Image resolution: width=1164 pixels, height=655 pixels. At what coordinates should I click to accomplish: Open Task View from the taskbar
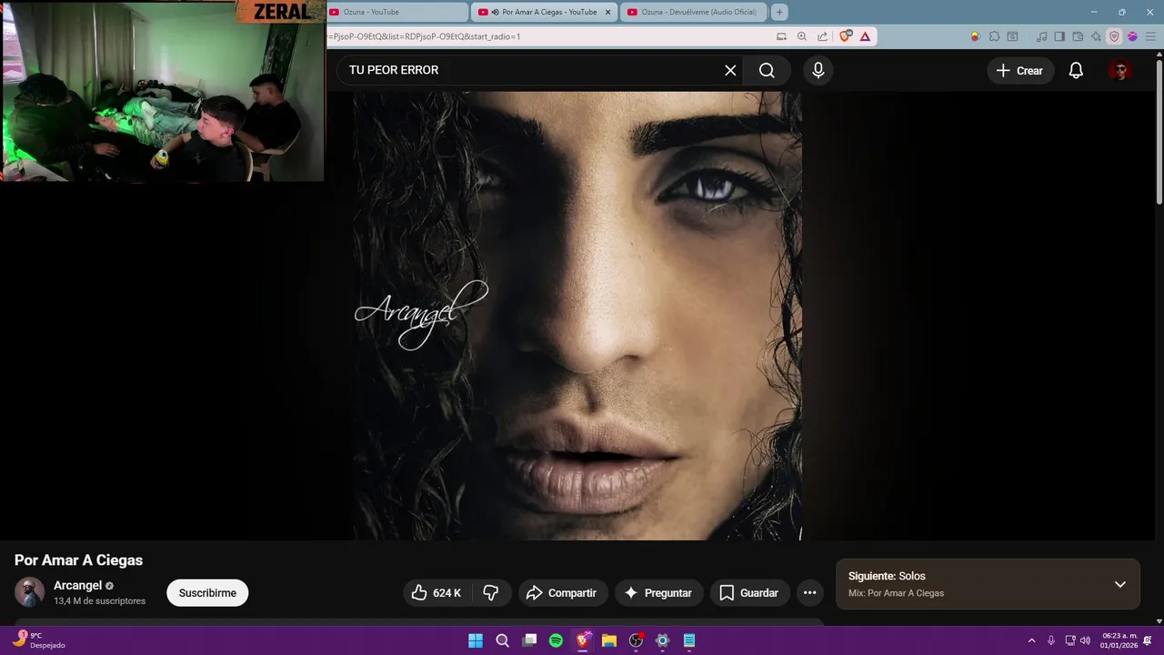[529, 640]
